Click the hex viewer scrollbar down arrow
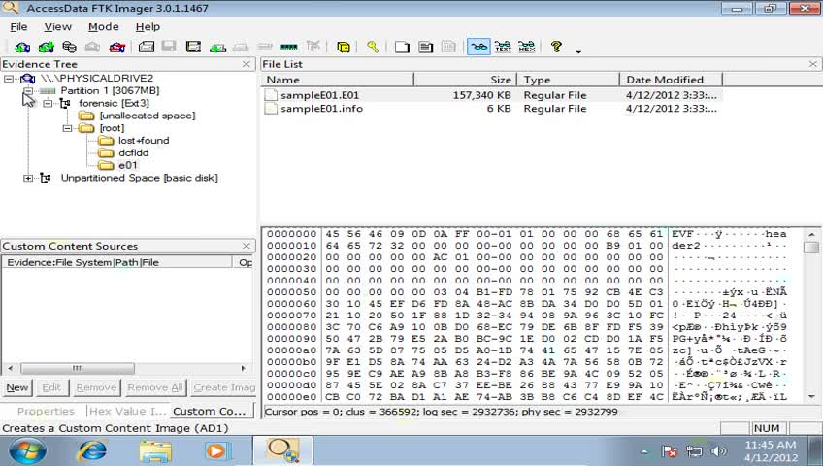Image resolution: width=823 pixels, height=466 pixels. 812,397
